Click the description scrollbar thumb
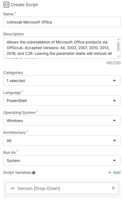This screenshot has width=123, height=204. pos(118,46)
